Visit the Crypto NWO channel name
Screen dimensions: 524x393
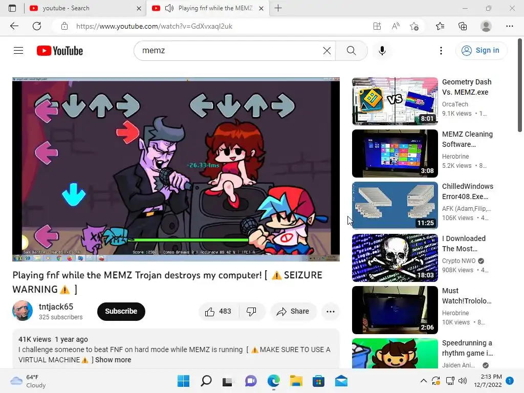(458, 260)
